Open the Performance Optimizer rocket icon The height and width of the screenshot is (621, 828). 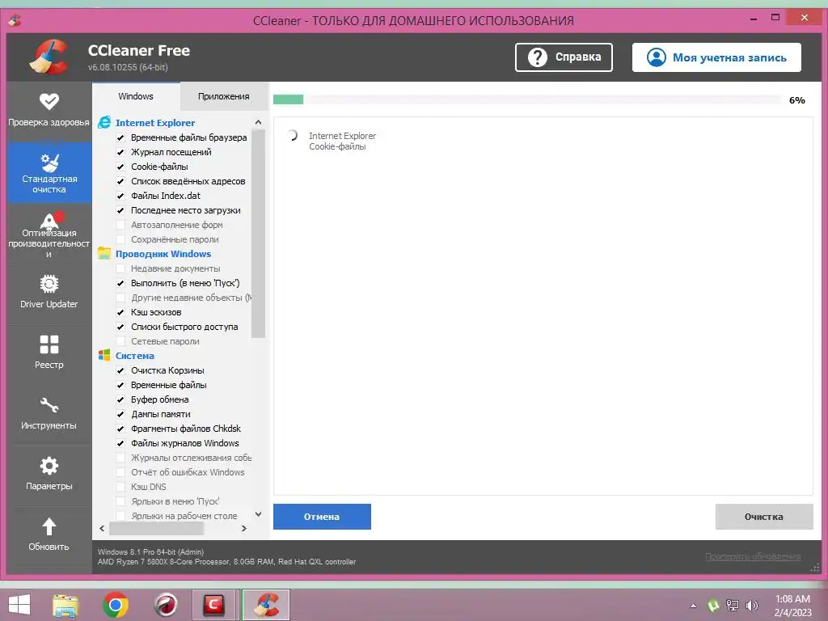point(50,220)
